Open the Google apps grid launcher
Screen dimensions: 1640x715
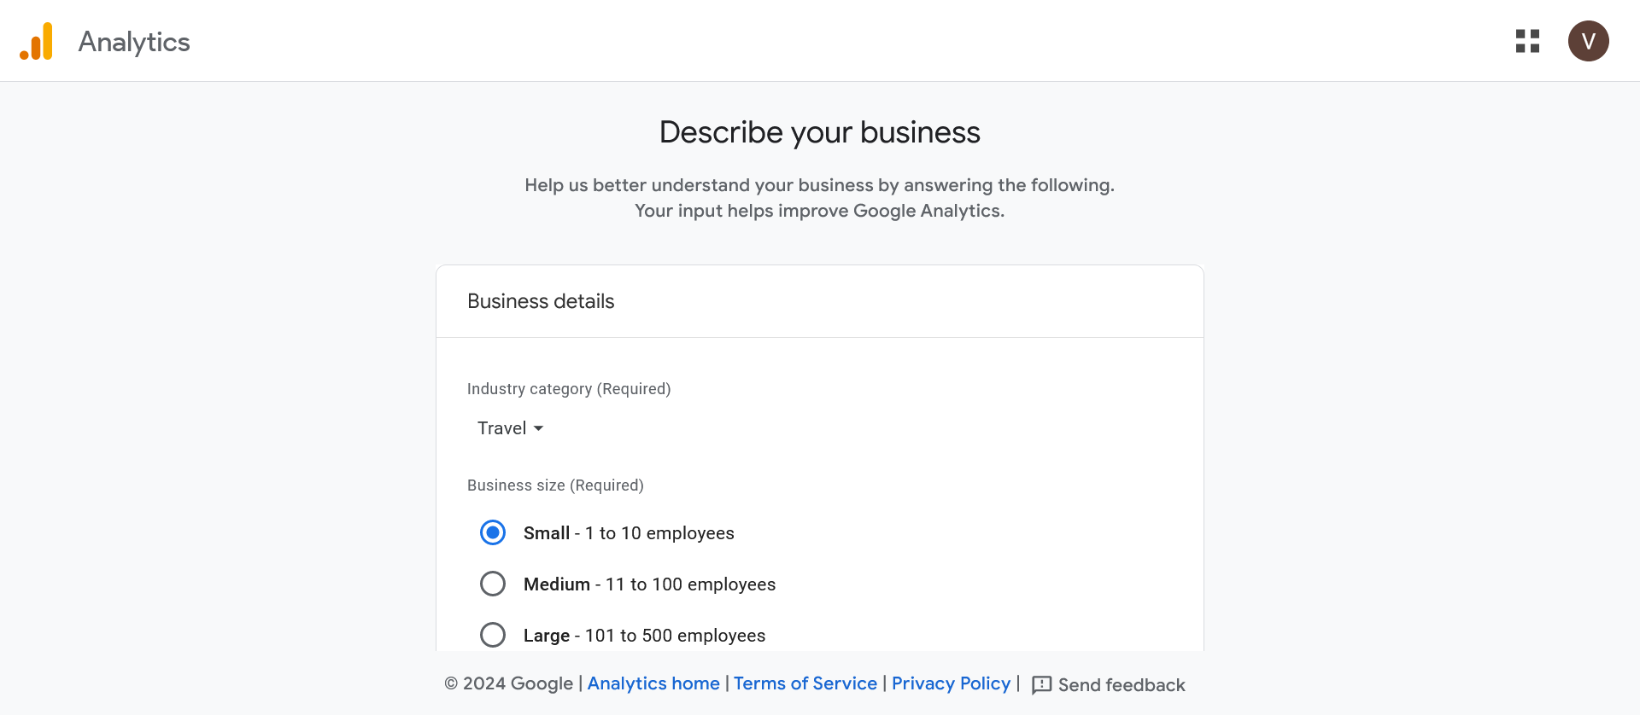pyautogui.click(x=1527, y=41)
